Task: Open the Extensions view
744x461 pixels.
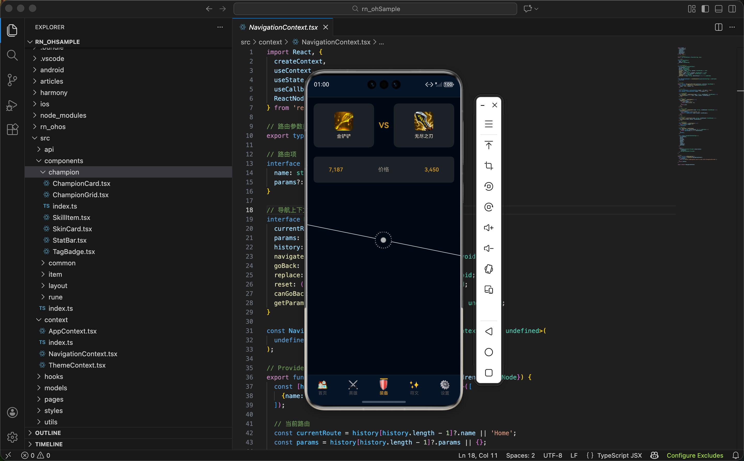Action: (x=12, y=130)
